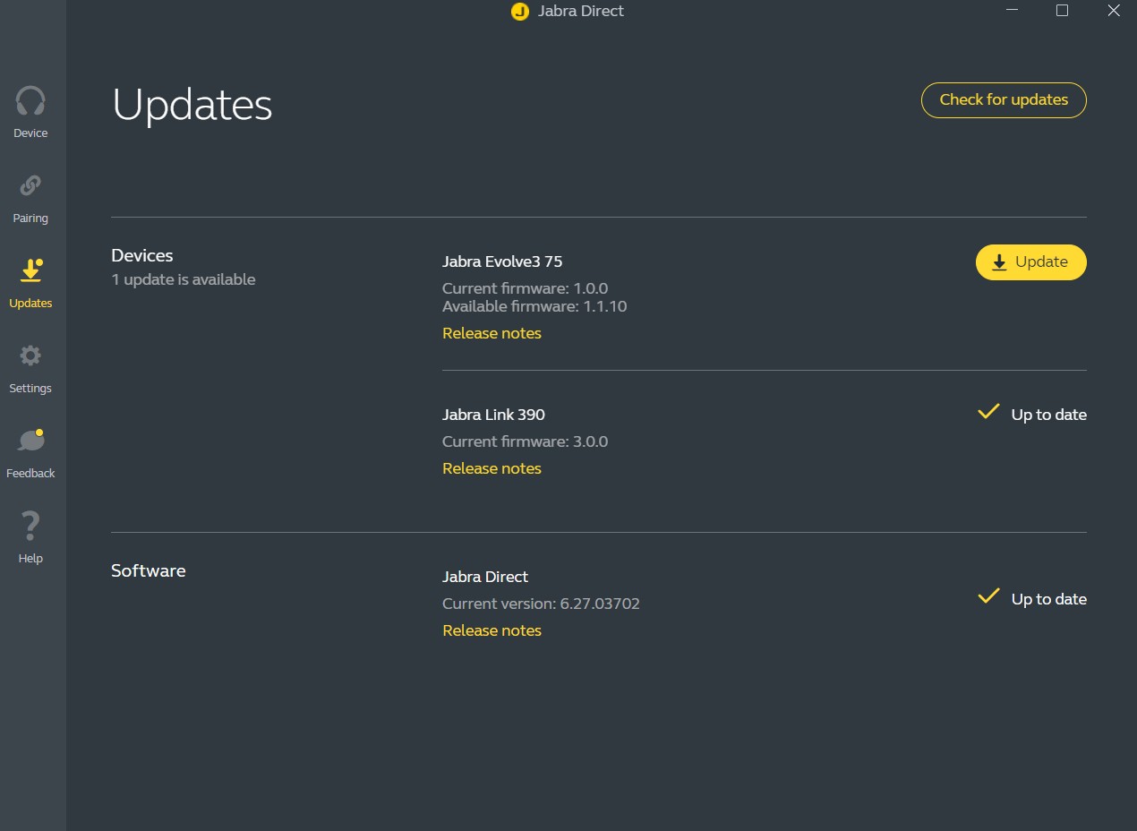This screenshot has height=831, width=1137.
Task: Open Release notes for Jabra Evolve3 75
Action: tap(492, 333)
